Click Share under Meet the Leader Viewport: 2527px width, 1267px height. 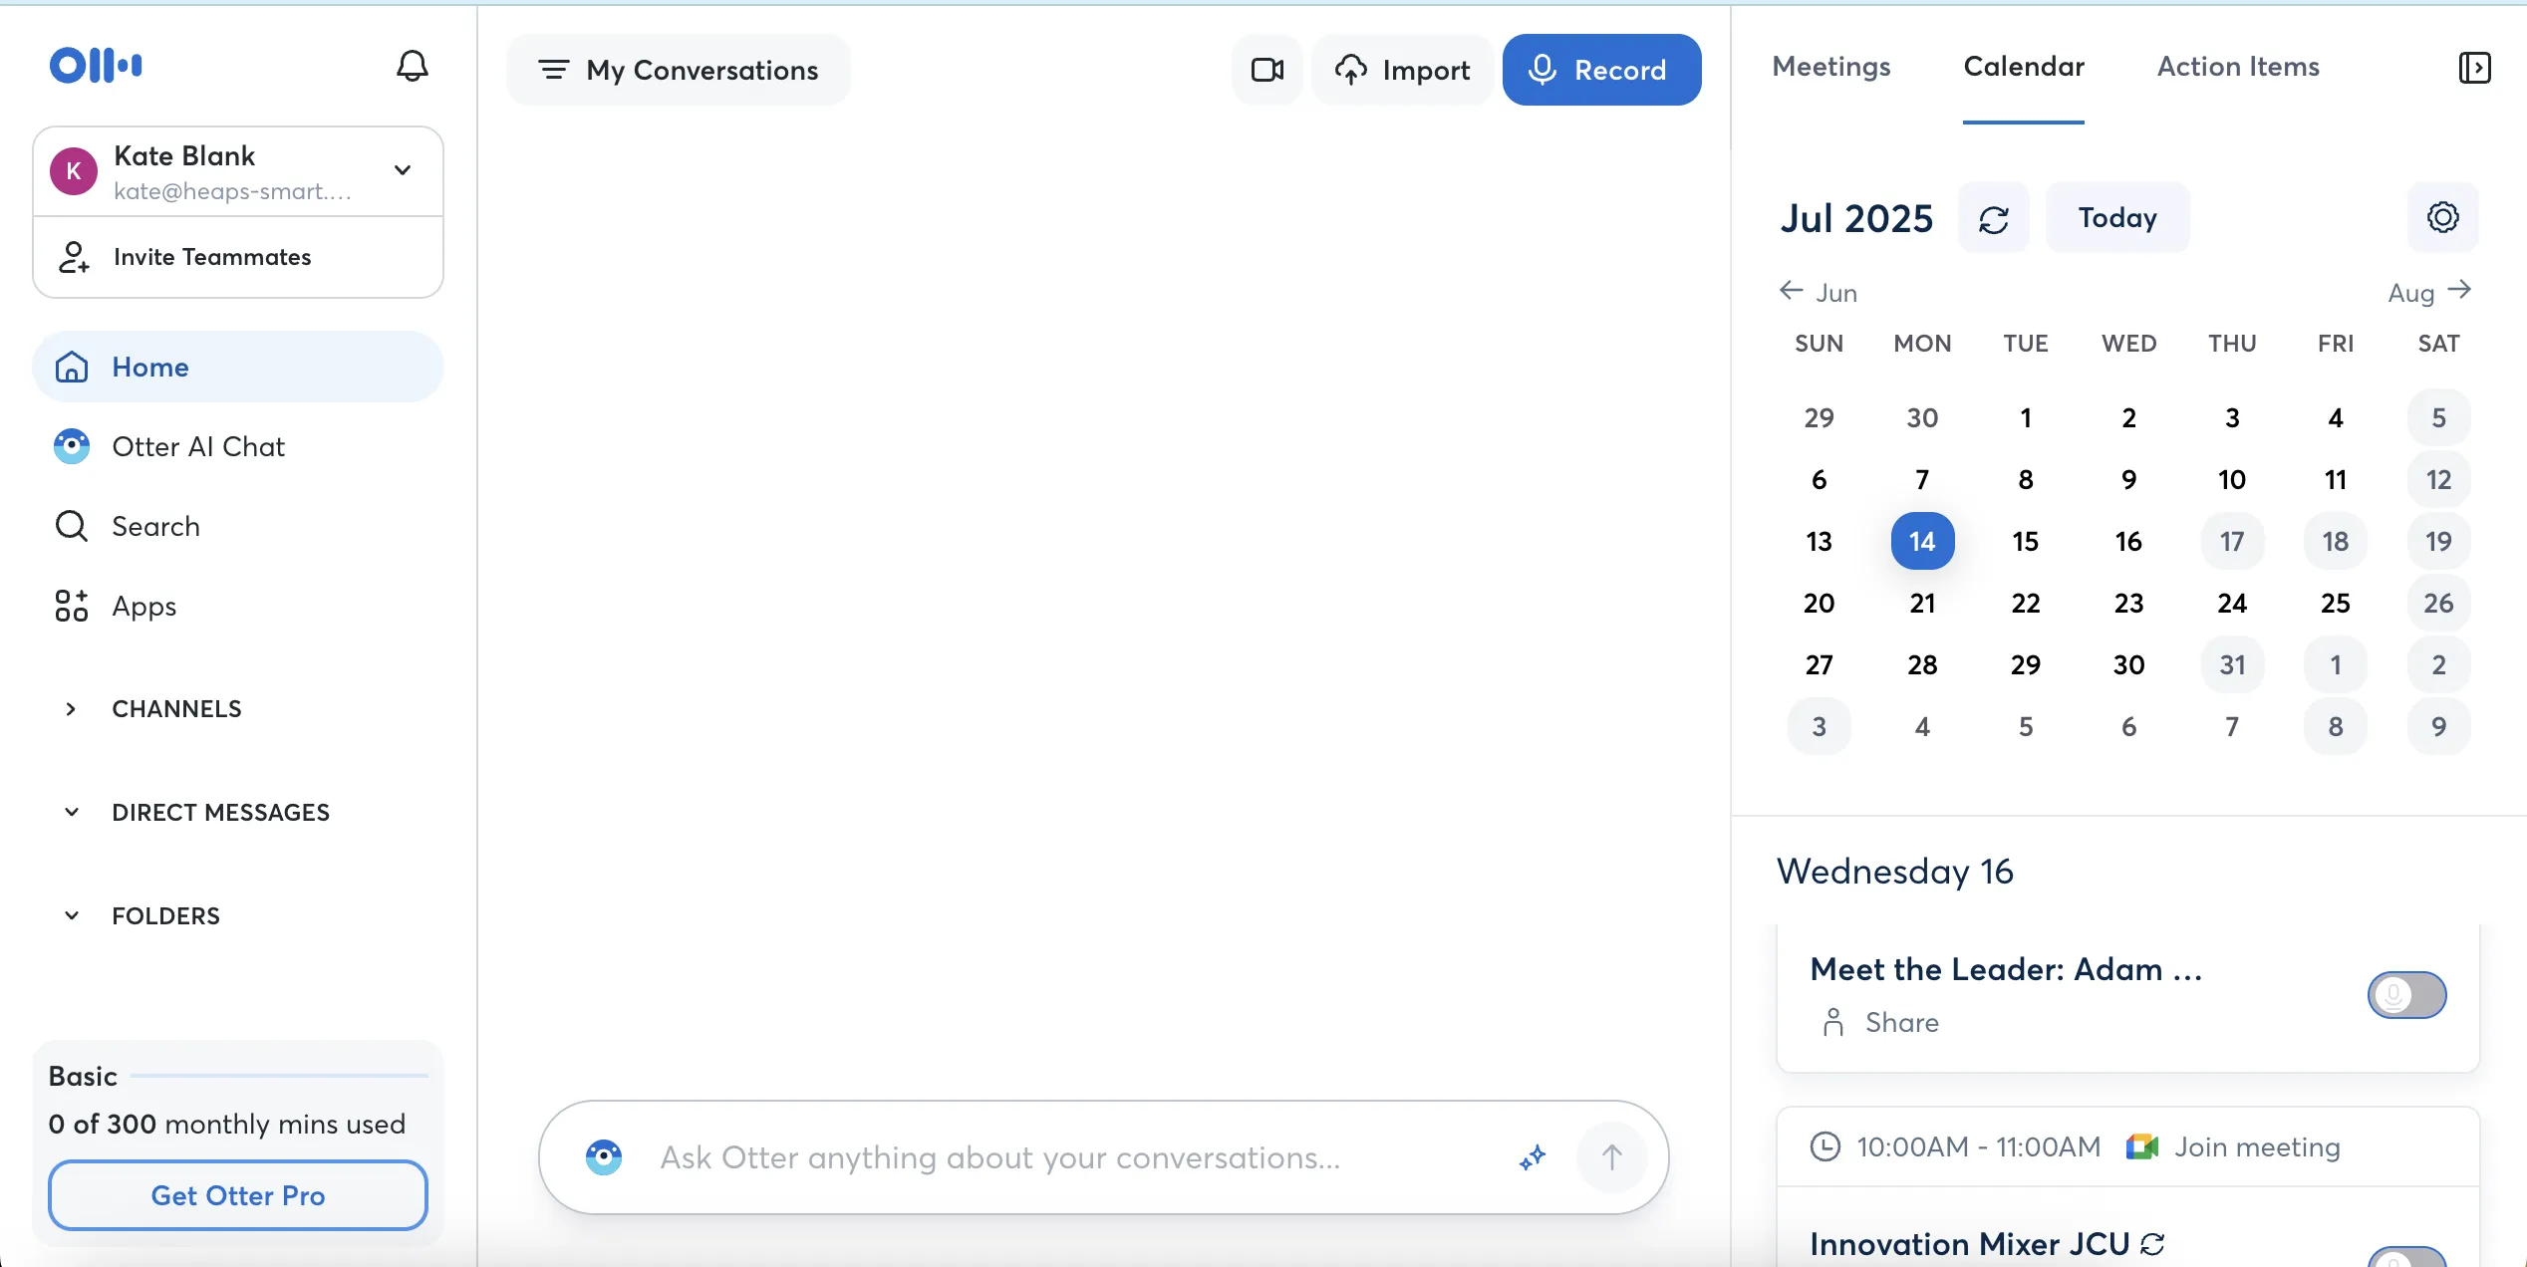pyautogui.click(x=1879, y=1022)
